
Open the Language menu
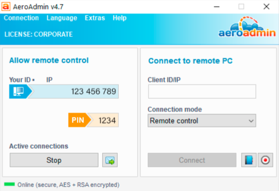coord(62,18)
